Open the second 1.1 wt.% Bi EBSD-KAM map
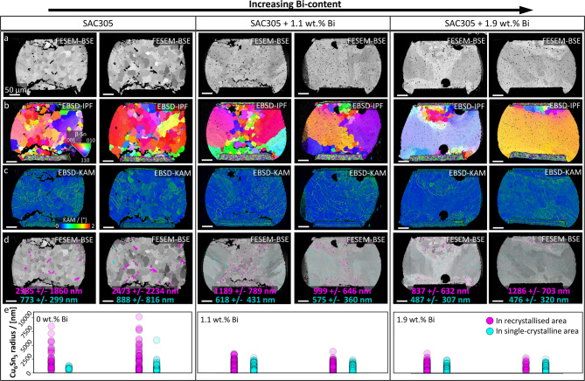Screen dimensions: 585x381 click(341, 197)
